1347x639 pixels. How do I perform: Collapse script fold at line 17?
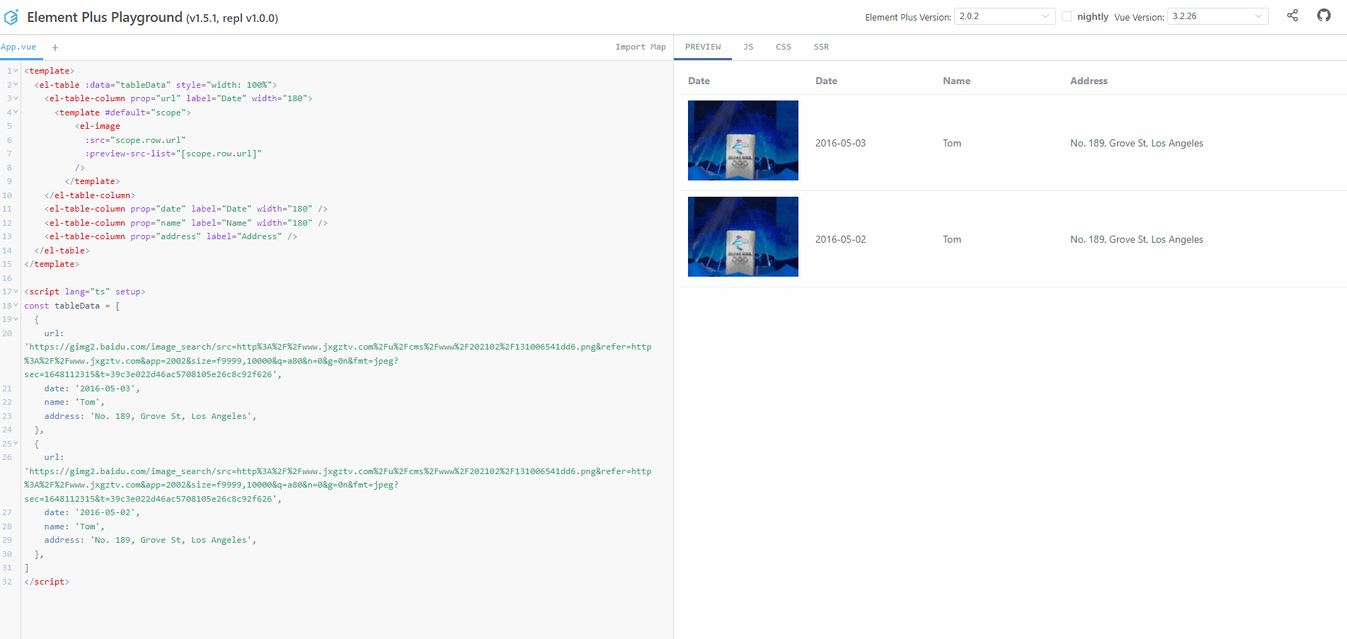[x=16, y=292]
